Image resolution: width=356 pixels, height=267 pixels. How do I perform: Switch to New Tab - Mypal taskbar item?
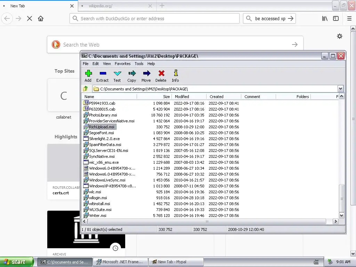click(x=176, y=262)
